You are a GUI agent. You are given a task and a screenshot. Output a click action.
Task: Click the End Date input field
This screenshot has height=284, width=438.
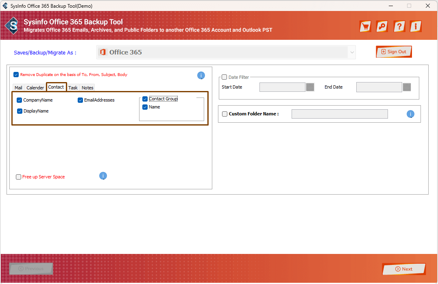[379, 87]
